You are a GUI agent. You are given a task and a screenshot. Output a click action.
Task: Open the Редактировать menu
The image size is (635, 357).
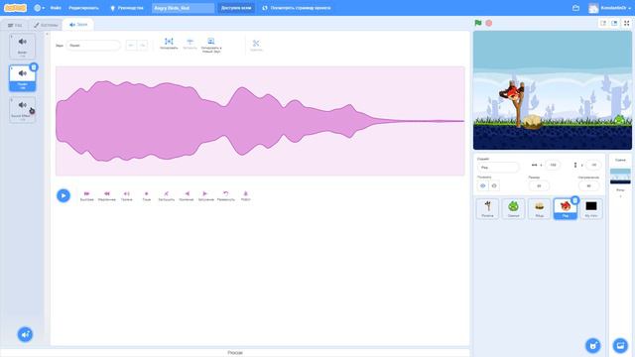[x=83, y=8]
